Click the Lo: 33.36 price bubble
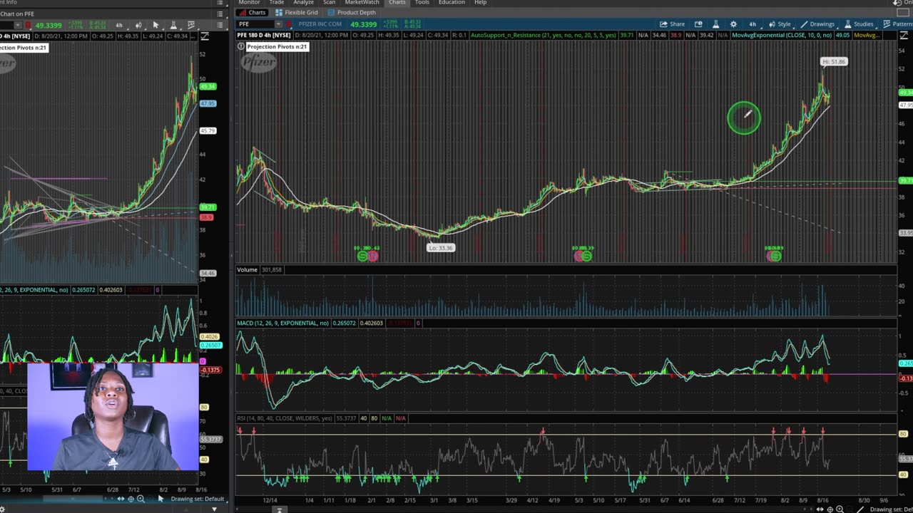 pyautogui.click(x=441, y=248)
